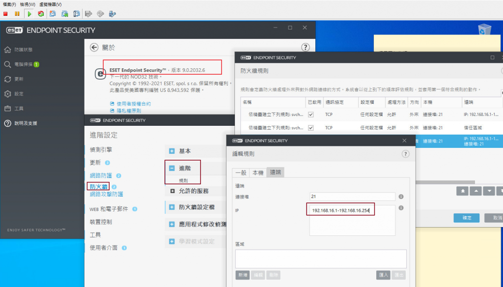
Task: Select 裝置控制 in 進階設定 tree
Action: click(101, 222)
